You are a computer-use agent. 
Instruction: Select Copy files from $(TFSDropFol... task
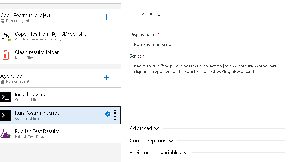60,36
